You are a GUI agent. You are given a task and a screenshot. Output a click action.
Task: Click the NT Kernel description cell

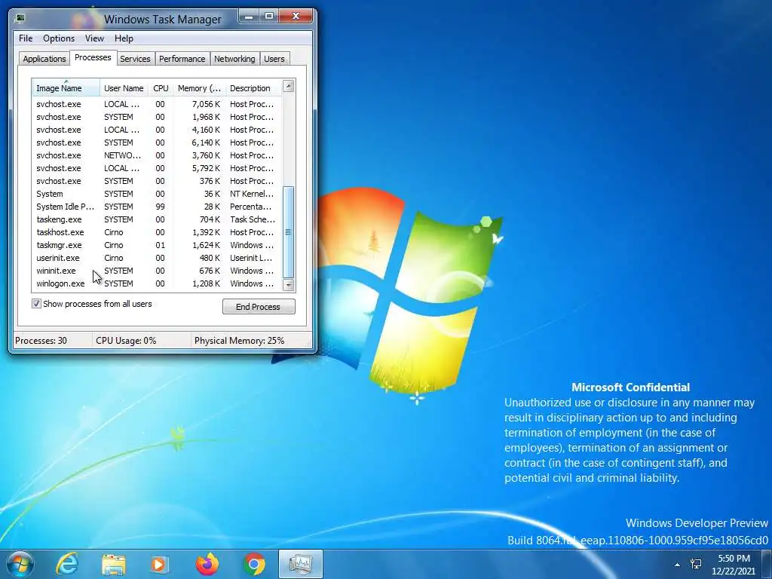[x=252, y=194]
